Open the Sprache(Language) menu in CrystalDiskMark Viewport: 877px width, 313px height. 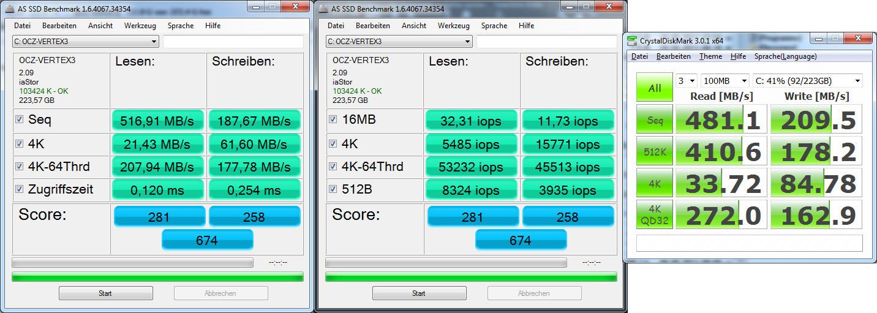[785, 56]
